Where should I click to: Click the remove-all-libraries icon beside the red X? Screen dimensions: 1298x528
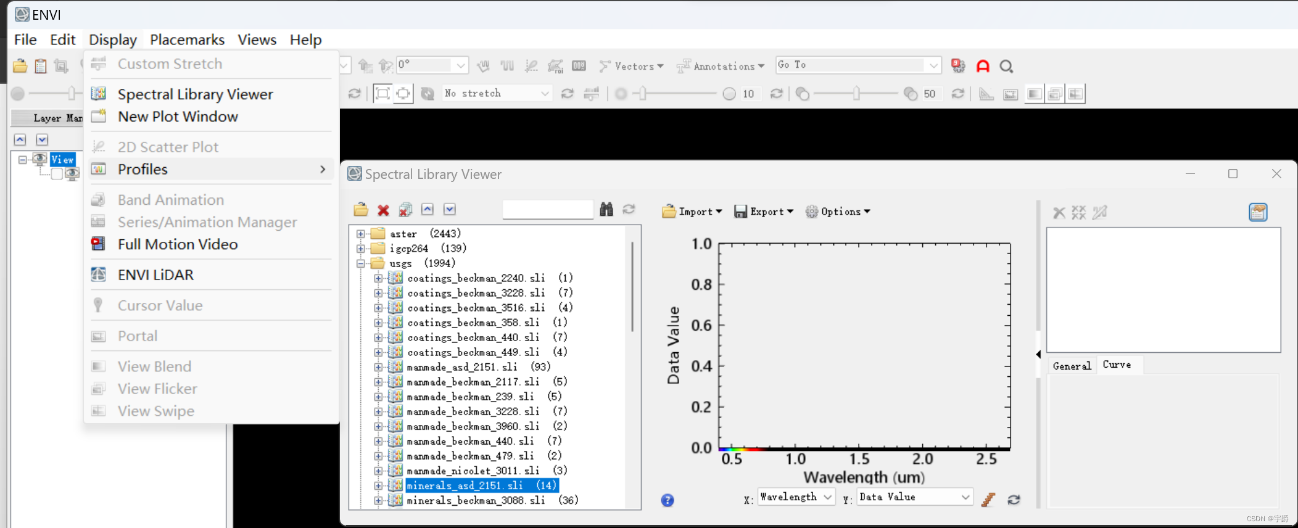[405, 210]
